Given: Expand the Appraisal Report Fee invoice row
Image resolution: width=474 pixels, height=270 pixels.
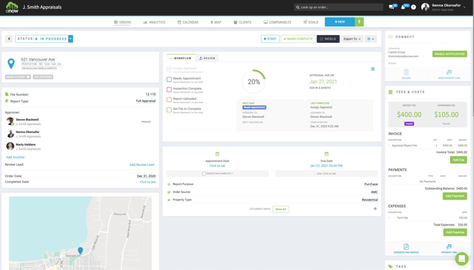Looking at the screenshot, I should pyautogui.click(x=389, y=145).
